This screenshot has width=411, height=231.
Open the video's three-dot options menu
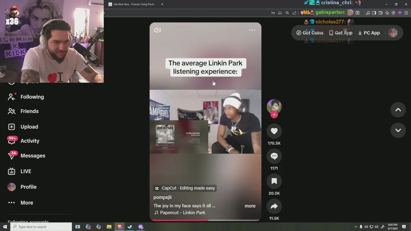(x=252, y=30)
